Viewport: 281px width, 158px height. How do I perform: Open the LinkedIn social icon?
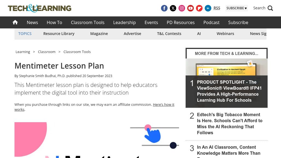(x=208, y=8)
